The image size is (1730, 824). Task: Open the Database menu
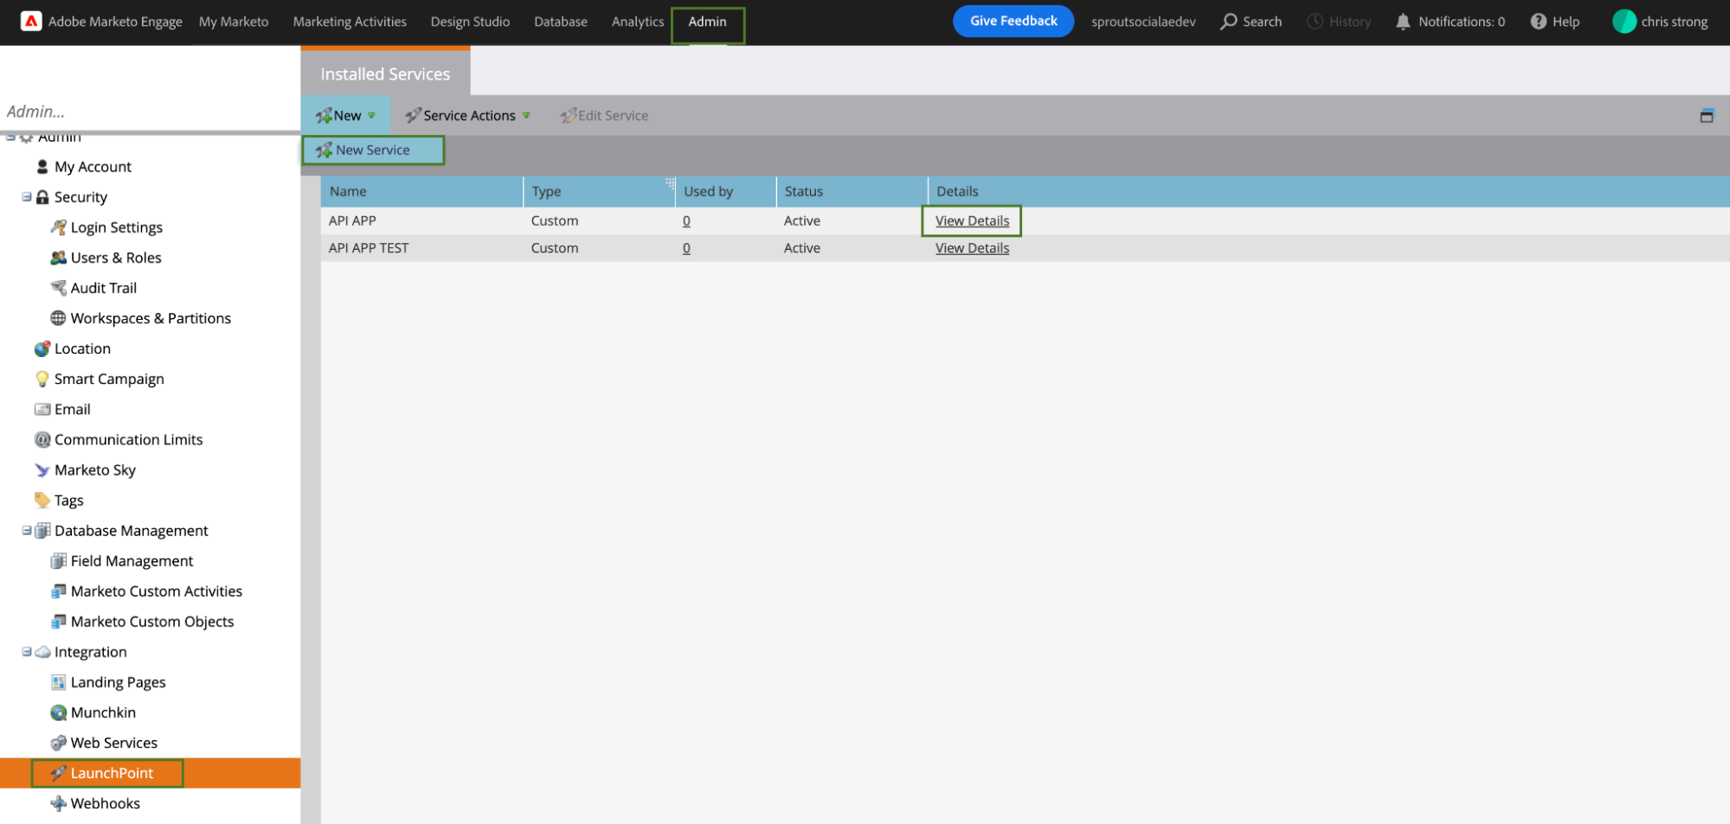click(x=561, y=22)
